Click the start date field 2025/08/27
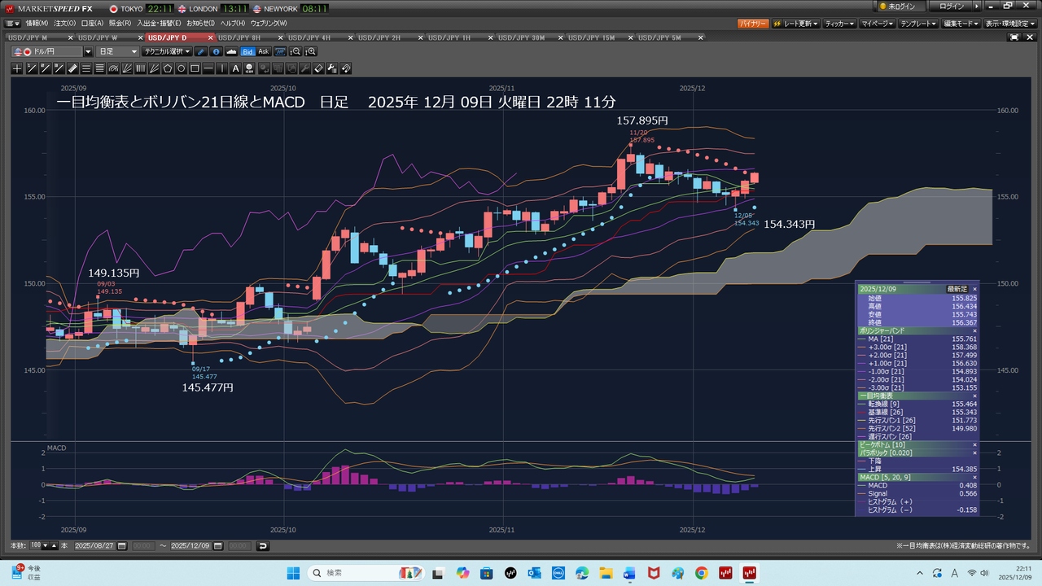This screenshot has width=1042, height=586. pyautogui.click(x=101, y=545)
